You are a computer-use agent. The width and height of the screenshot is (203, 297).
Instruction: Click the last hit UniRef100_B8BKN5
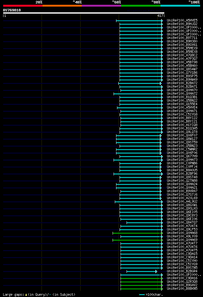click(x=182, y=289)
